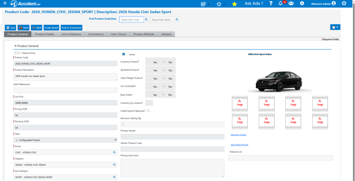Click the Sub-Category field lookup magnifier
Screen dimensions: 355x181
click(x=114, y=177)
